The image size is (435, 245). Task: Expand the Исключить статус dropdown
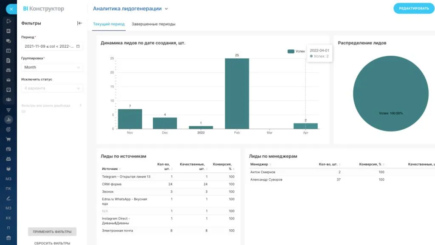(x=52, y=88)
